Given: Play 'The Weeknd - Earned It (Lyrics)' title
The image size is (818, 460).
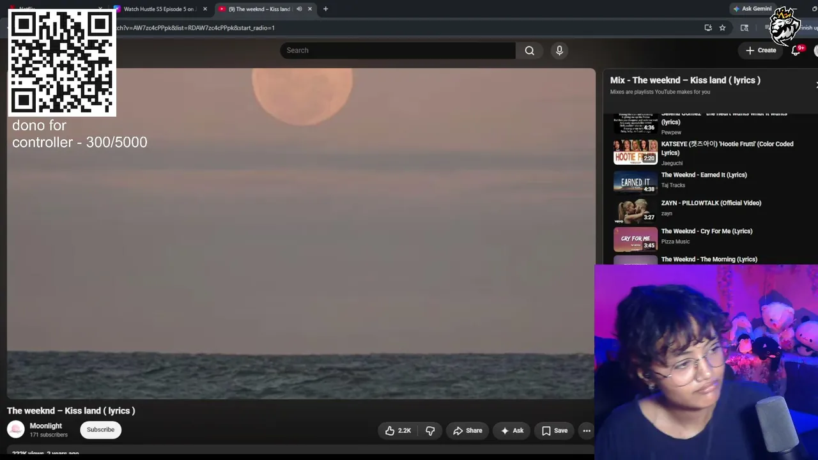Looking at the screenshot, I should [704, 175].
